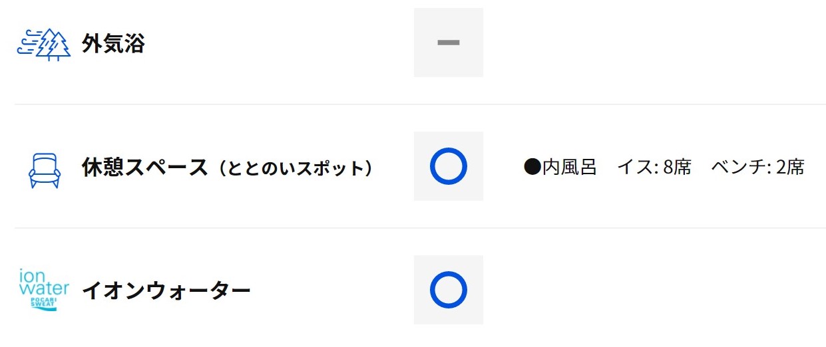This screenshot has height=347, width=826.
Task: Click the black dot before 内風呂
Action: 532,167
